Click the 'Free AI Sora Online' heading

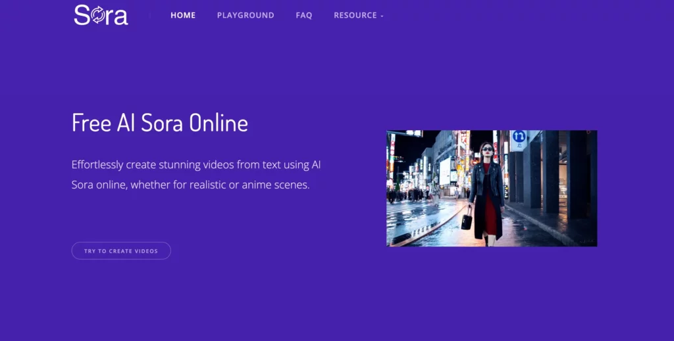pos(160,123)
